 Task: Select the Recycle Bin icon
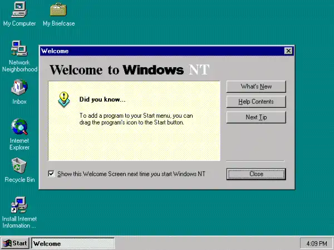coord(19,166)
